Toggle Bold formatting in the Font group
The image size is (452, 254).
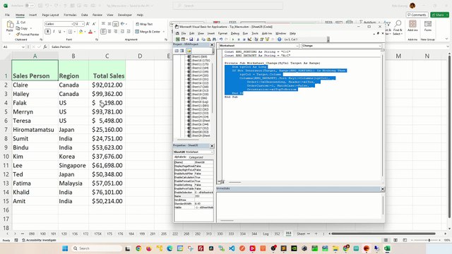tap(47, 31)
